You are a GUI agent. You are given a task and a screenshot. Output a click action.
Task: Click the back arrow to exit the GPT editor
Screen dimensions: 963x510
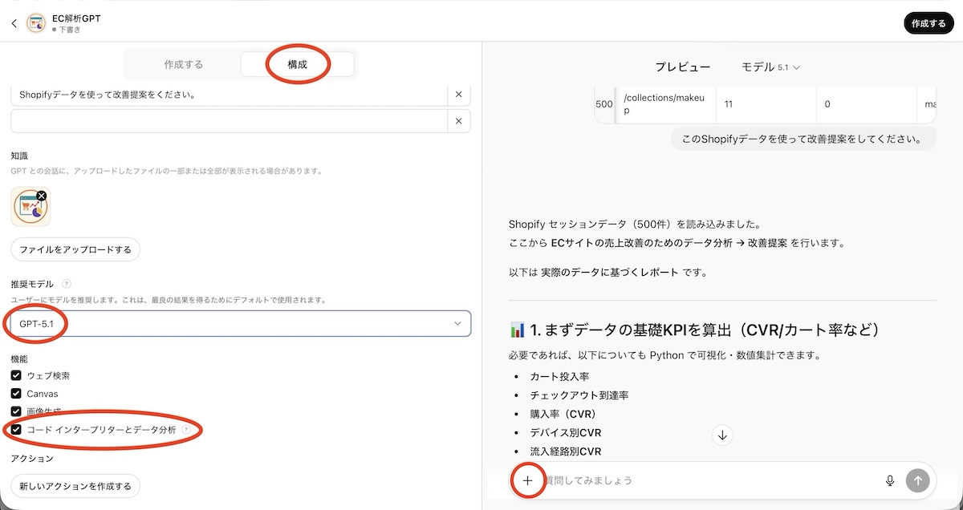pos(14,22)
